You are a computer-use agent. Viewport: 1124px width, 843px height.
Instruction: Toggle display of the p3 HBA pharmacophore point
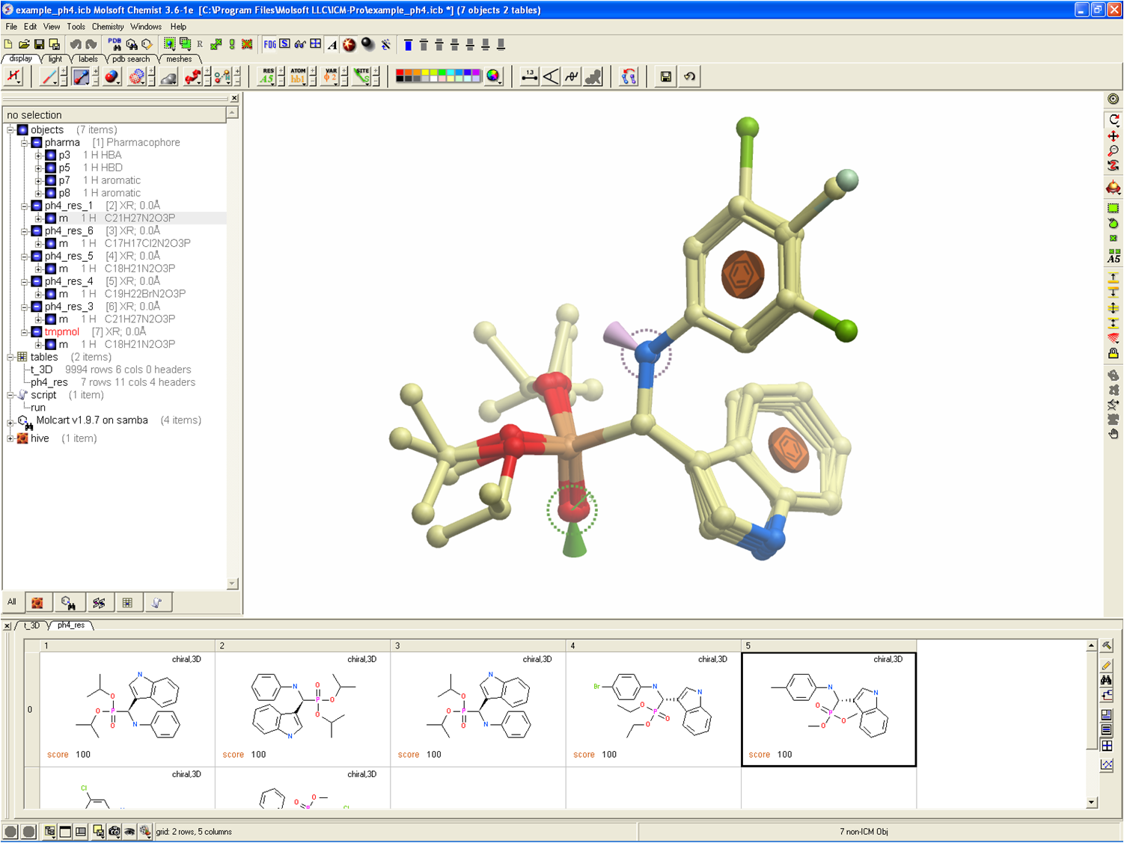point(51,155)
